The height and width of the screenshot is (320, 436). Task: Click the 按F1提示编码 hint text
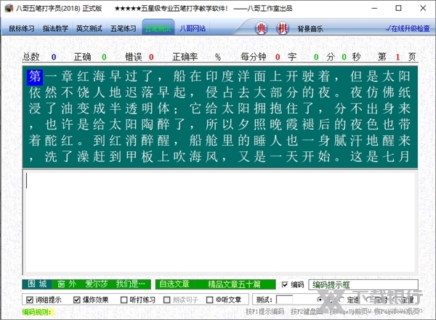click(265, 311)
